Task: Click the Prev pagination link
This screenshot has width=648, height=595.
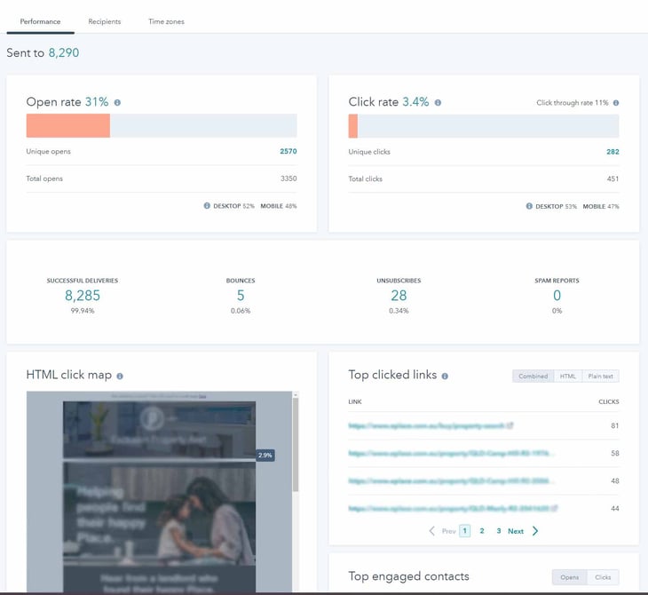Action: tap(448, 531)
